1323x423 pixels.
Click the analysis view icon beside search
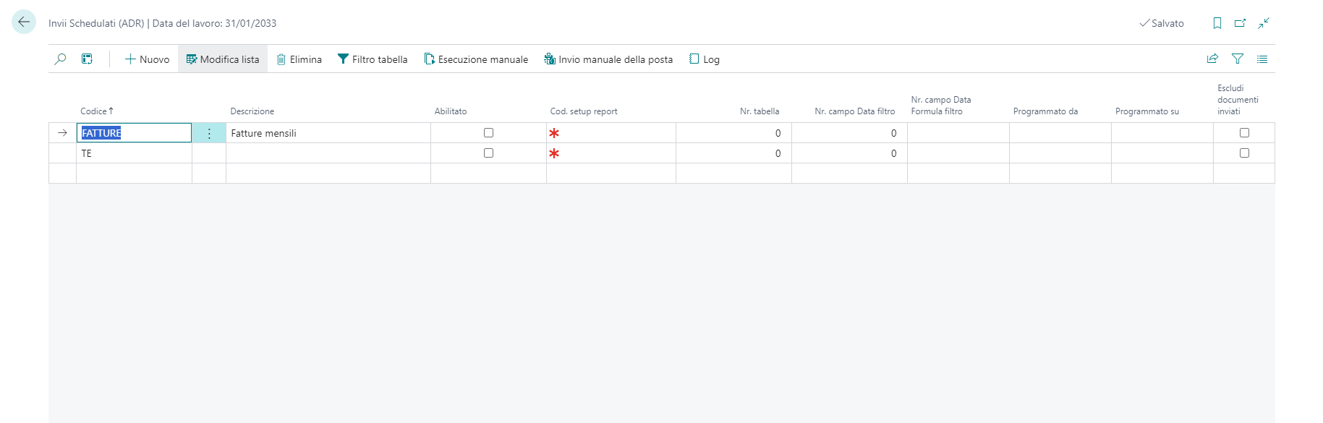87,59
